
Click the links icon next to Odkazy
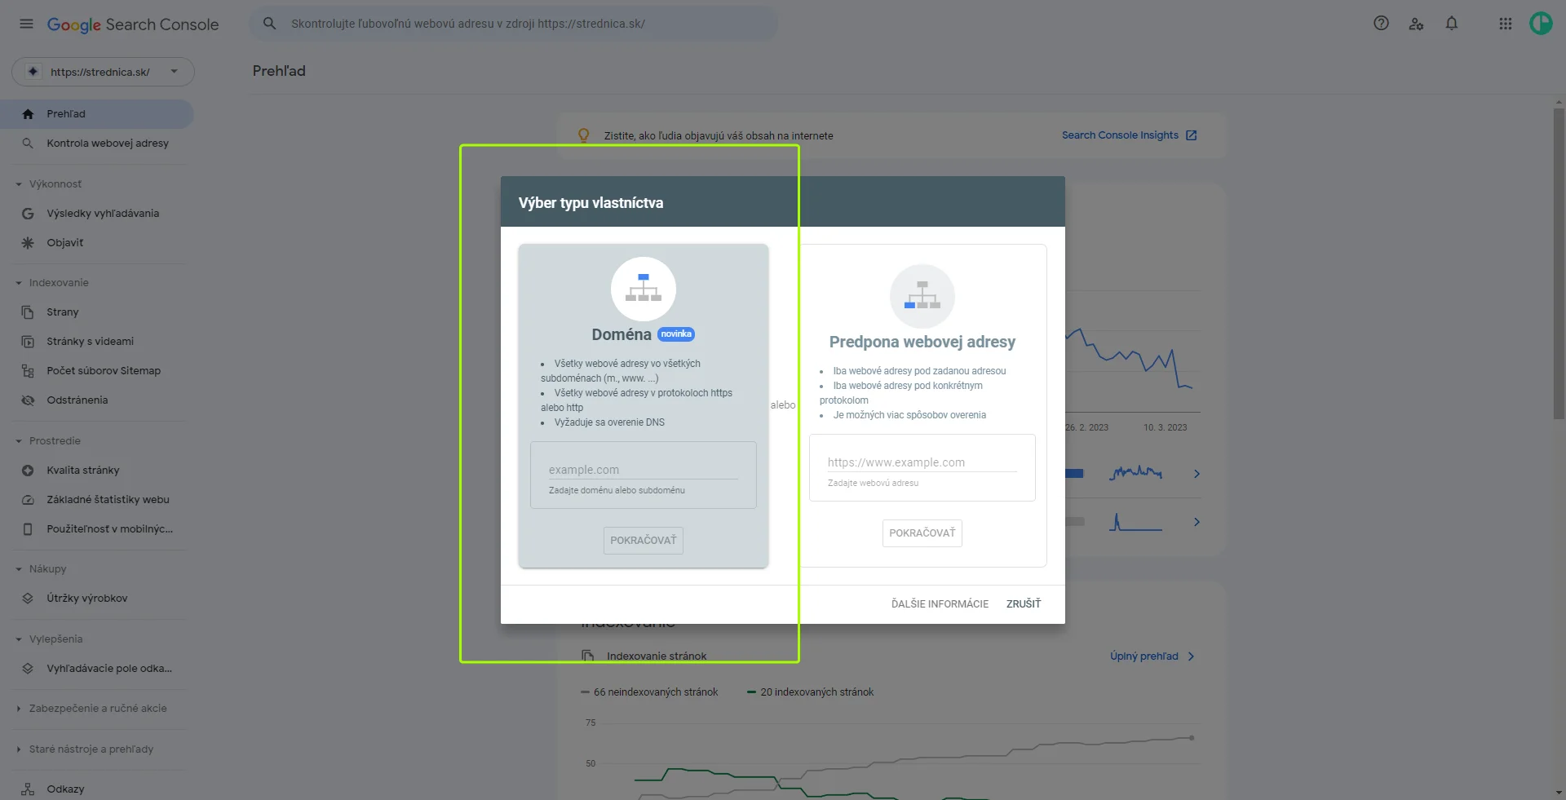pyautogui.click(x=28, y=789)
